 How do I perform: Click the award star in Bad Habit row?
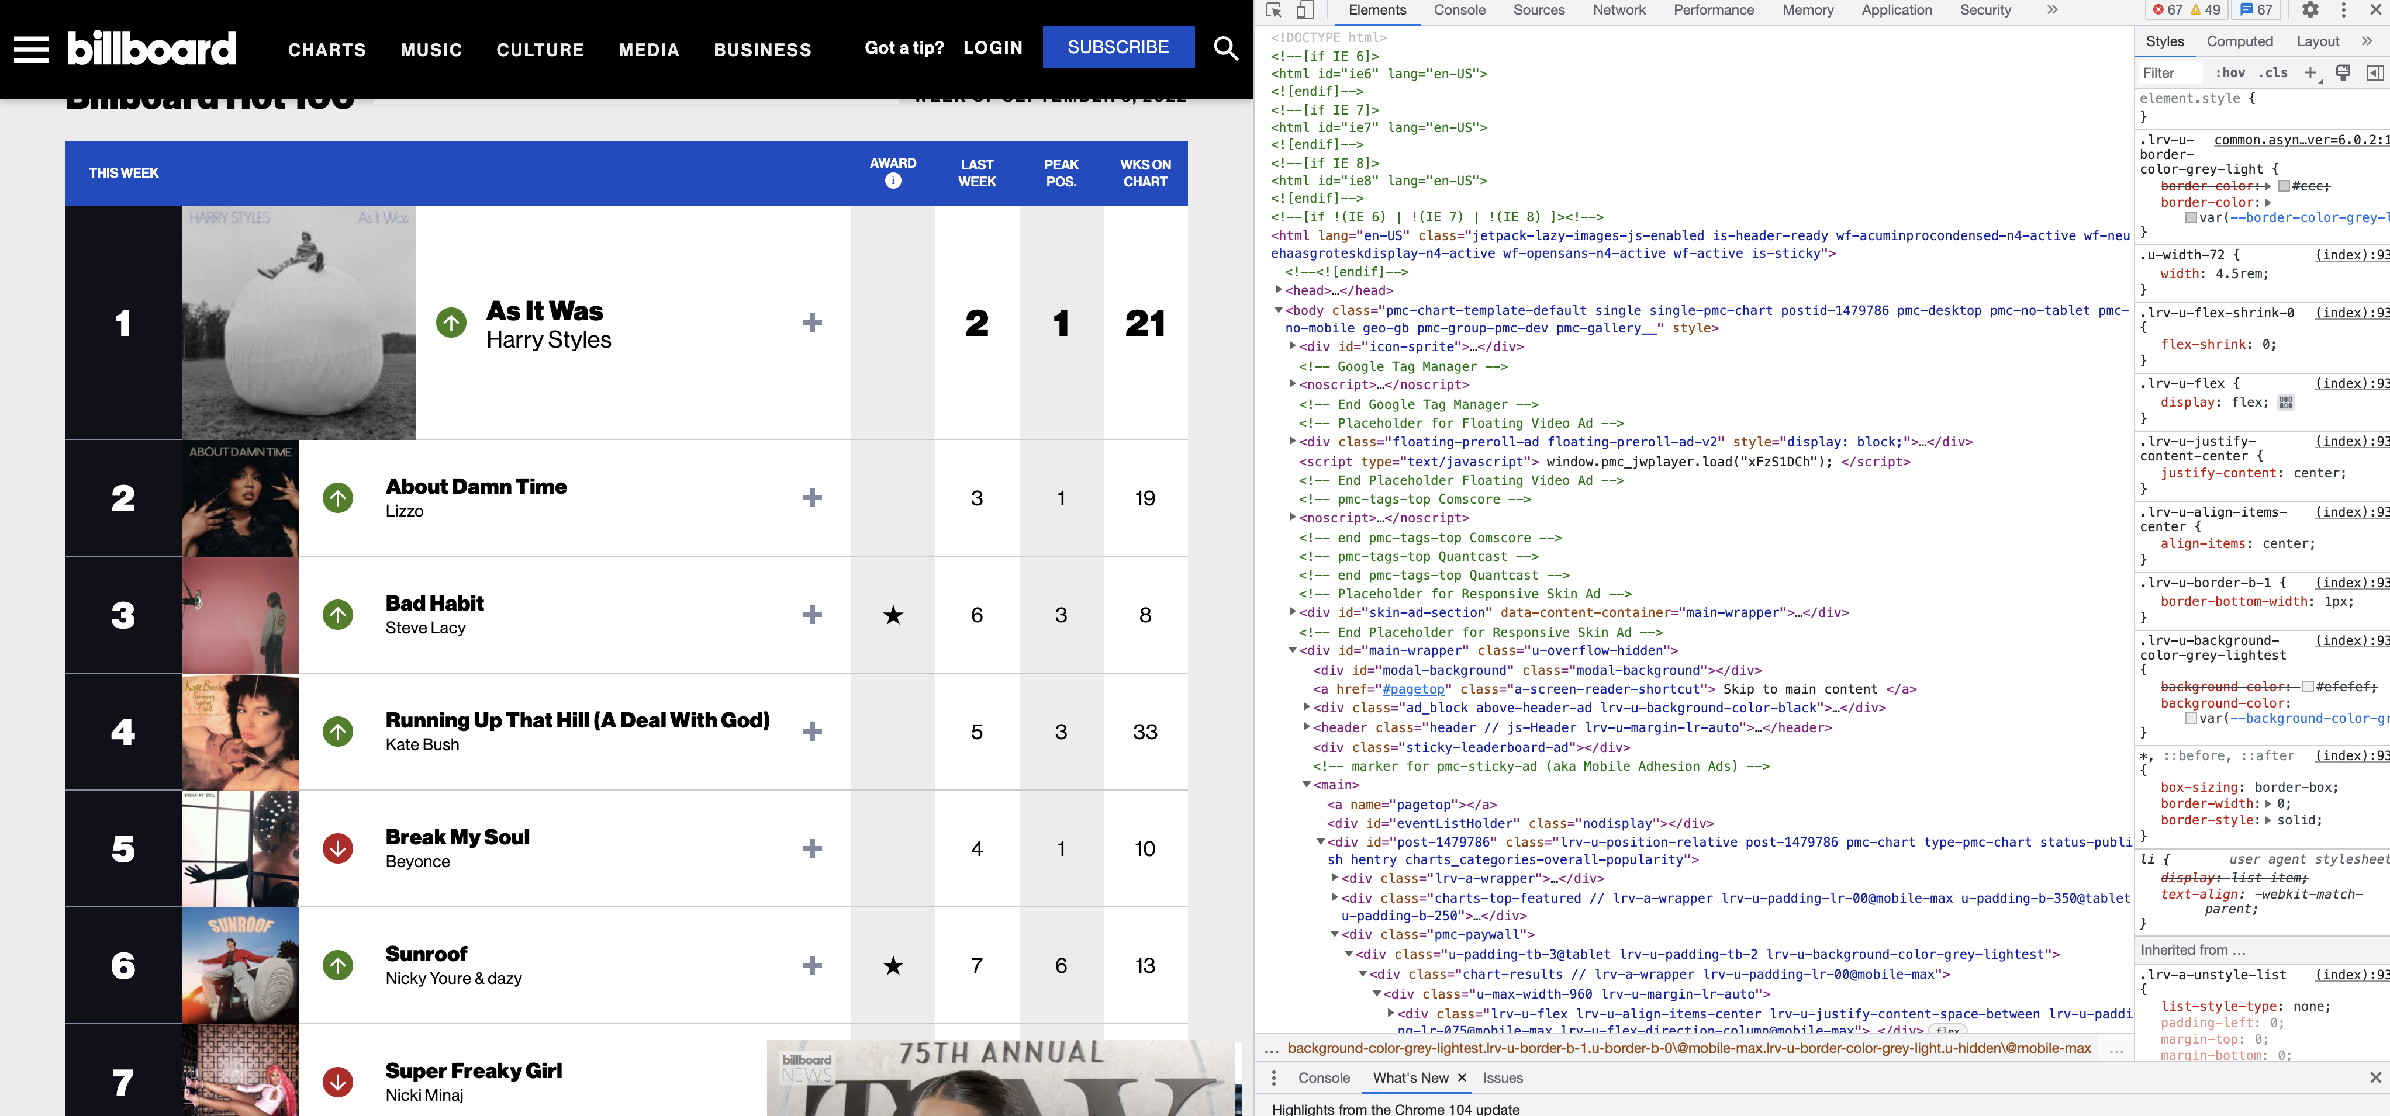coord(893,615)
